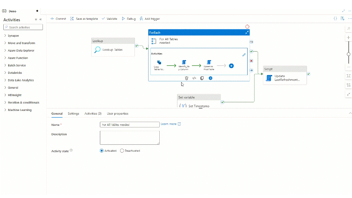Click the pencil icon to edit ForEach activities
The height and width of the screenshot is (198, 352).
coord(244,54)
